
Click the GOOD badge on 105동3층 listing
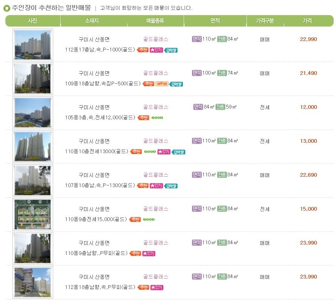(157, 118)
